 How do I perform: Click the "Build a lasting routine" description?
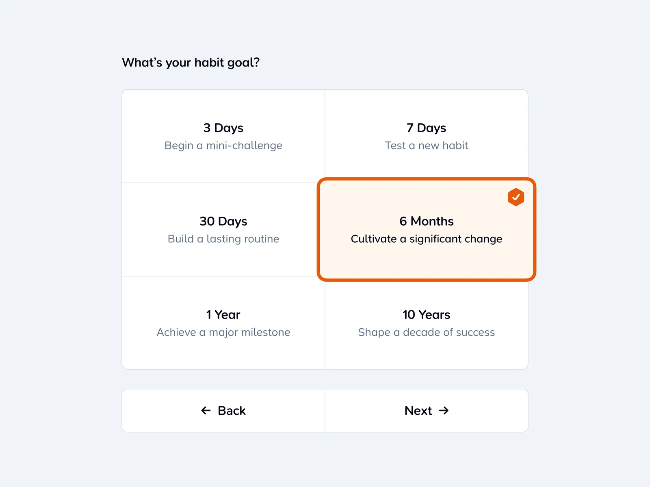coord(223,239)
